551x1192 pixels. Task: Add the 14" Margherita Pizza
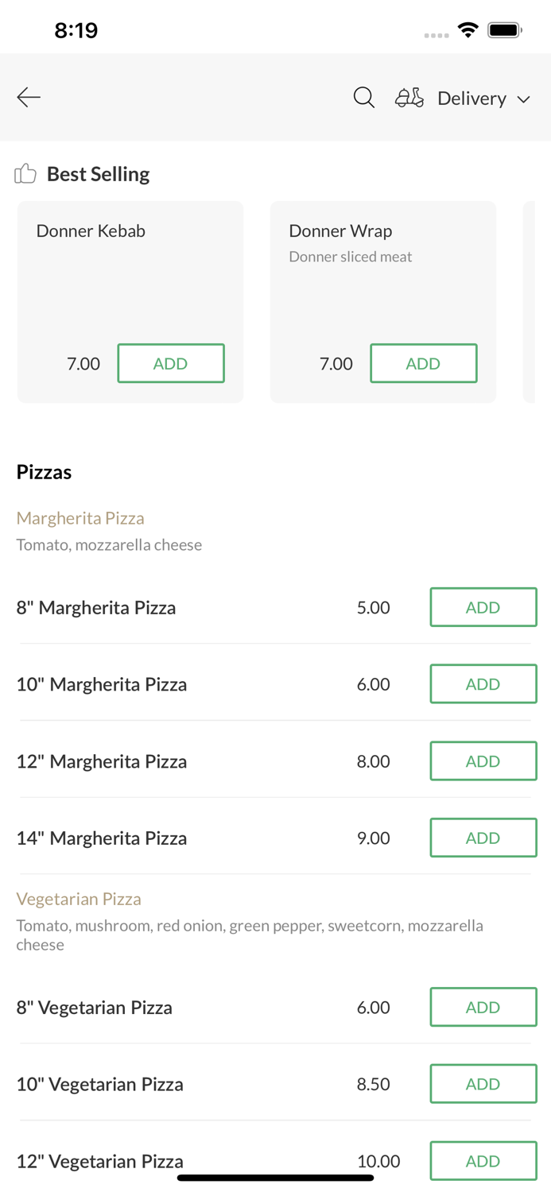(x=483, y=838)
